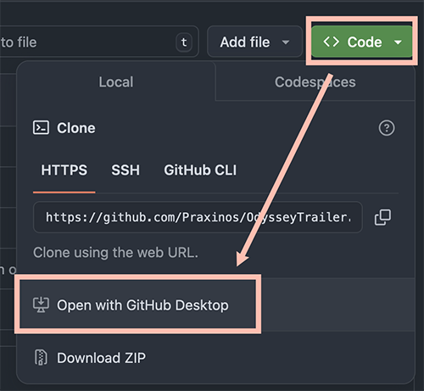
Task: Select the HTTPS clone method
Action: (64, 170)
